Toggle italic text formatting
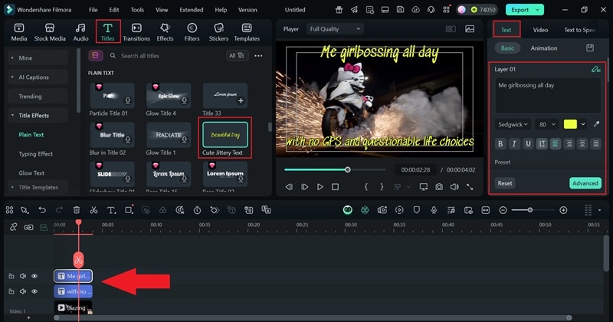The width and height of the screenshot is (613, 322). tap(514, 144)
